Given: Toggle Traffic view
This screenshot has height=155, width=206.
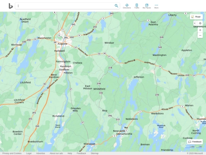Looking at the screenshot, I should pos(137,6).
